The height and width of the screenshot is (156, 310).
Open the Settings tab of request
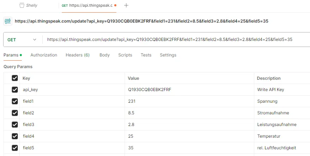click(x=168, y=55)
